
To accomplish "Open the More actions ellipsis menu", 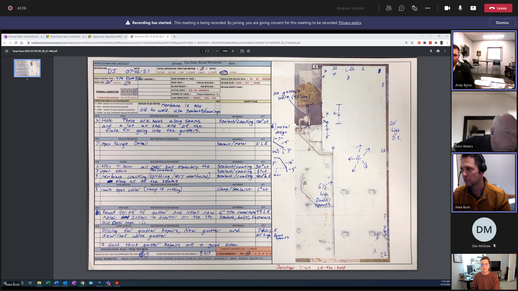I will (x=427, y=8).
